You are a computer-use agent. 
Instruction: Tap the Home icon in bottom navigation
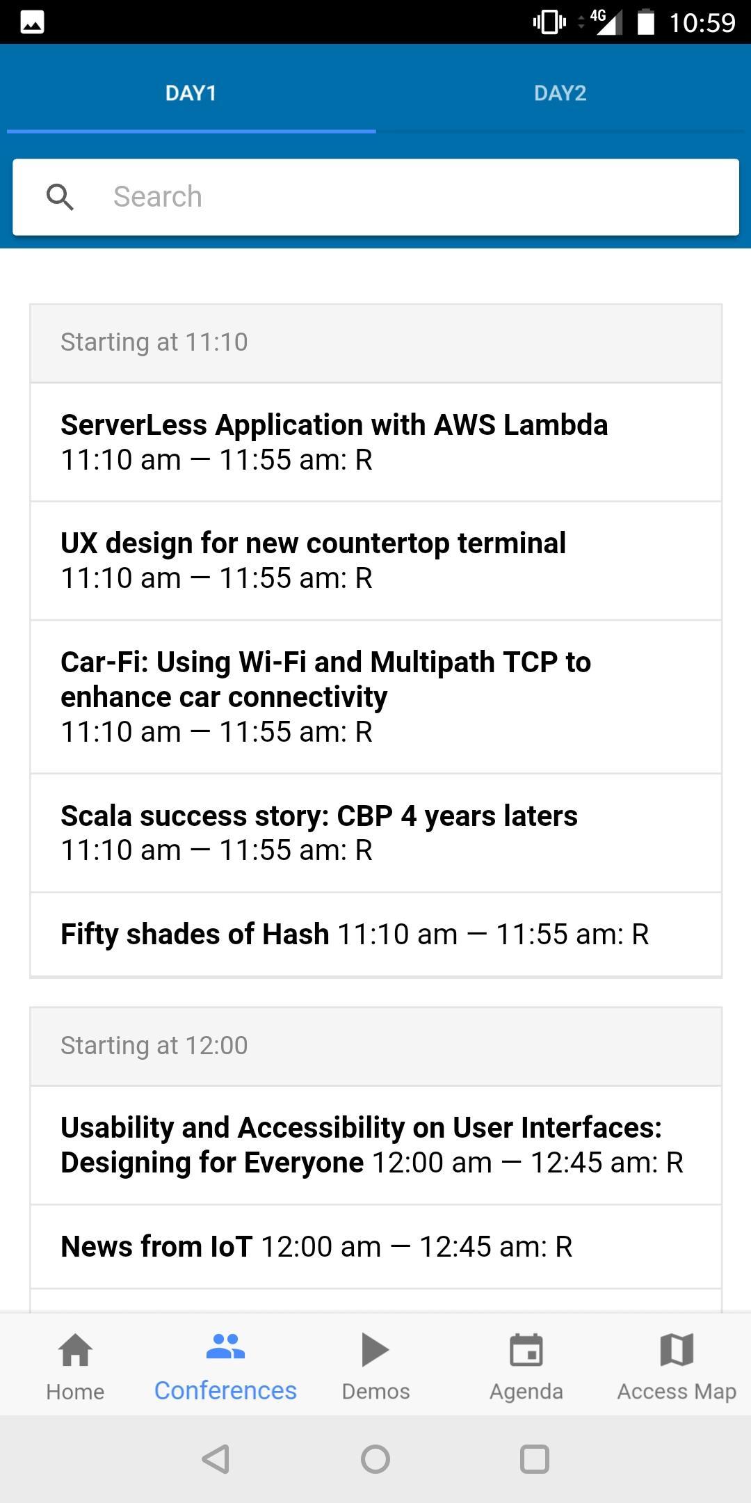(x=75, y=1351)
